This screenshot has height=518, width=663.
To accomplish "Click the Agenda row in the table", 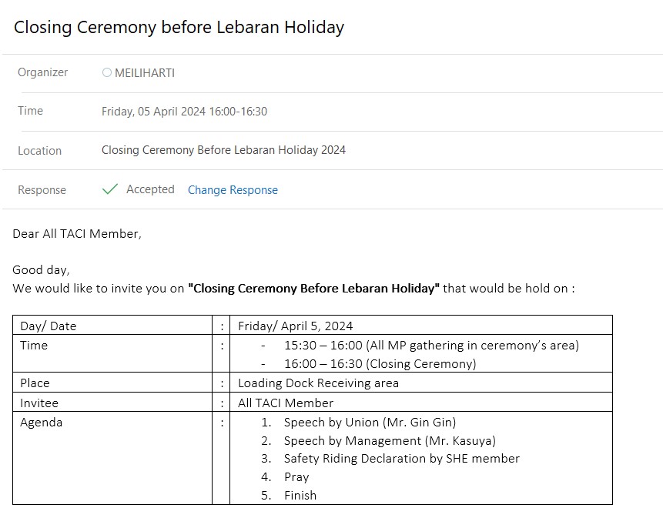I will [x=39, y=422].
